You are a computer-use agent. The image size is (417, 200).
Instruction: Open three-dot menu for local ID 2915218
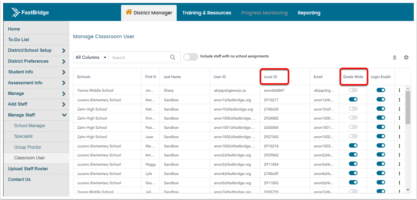point(399,146)
